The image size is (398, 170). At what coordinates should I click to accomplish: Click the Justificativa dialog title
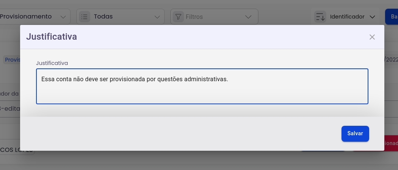tap(51, 37)
